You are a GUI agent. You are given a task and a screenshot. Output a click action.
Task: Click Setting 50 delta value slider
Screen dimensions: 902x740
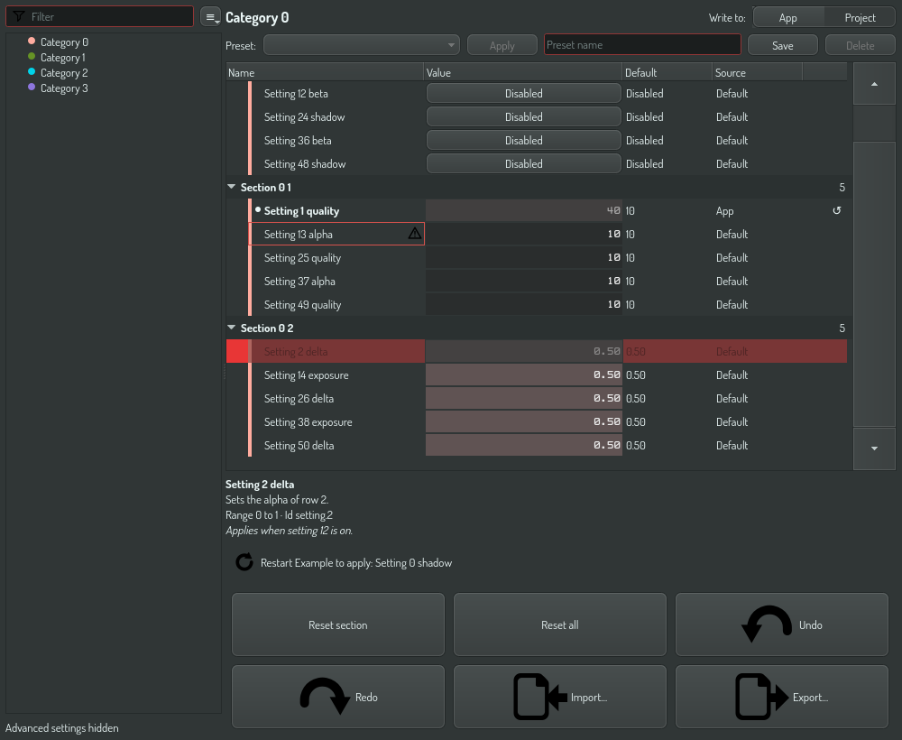click(523, 446)
